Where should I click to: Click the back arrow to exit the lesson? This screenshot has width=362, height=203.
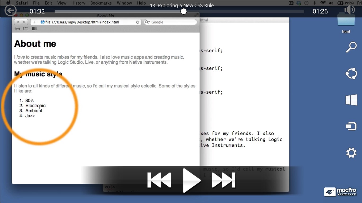point(10,11)
